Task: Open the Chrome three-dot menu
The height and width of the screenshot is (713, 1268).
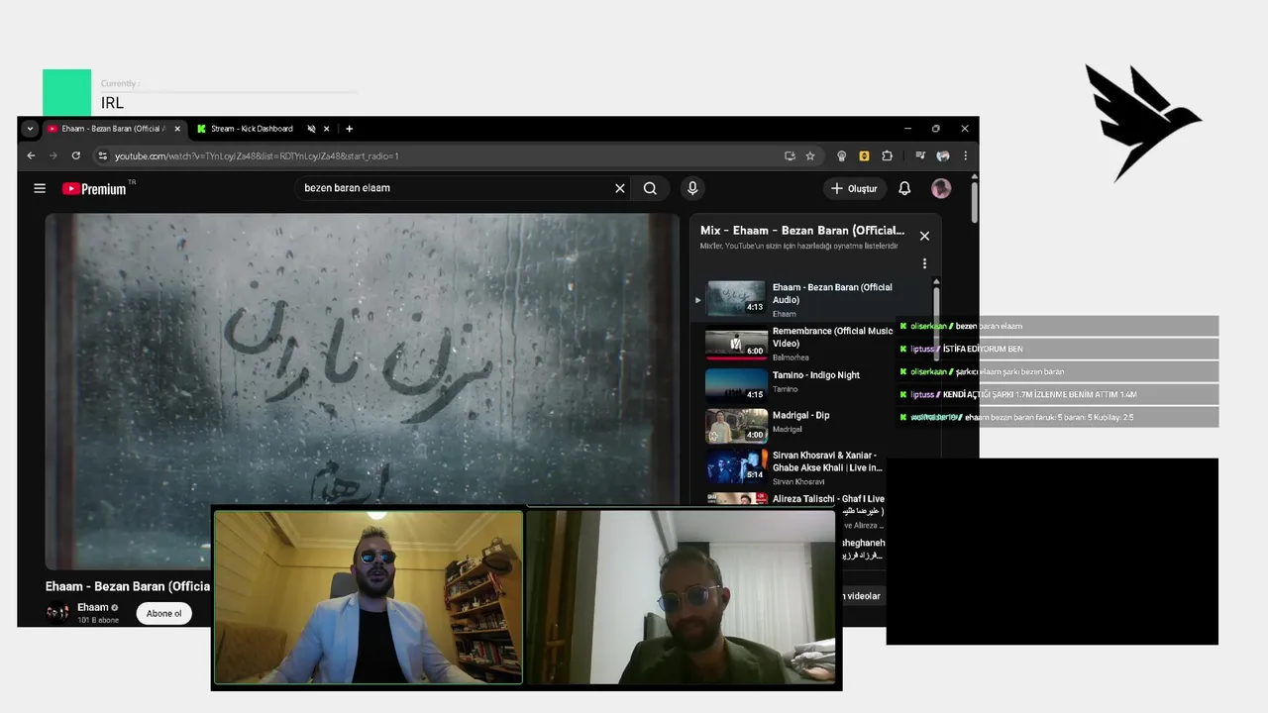Action: coord(965,155)
